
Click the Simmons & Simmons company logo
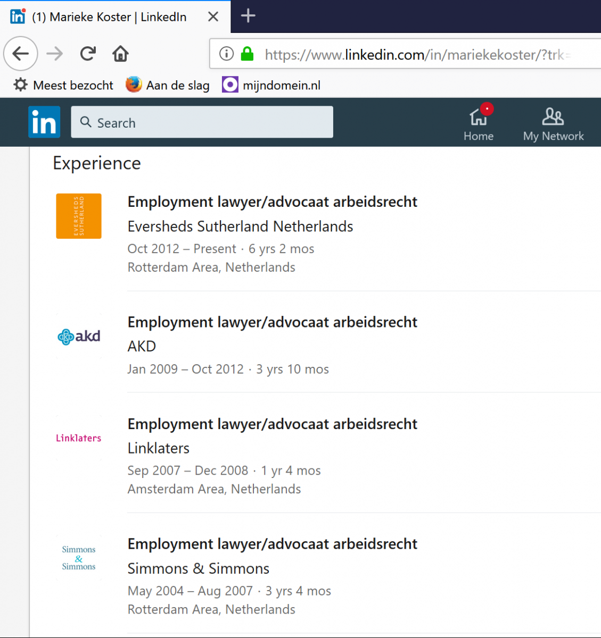(x=78, y=558)
